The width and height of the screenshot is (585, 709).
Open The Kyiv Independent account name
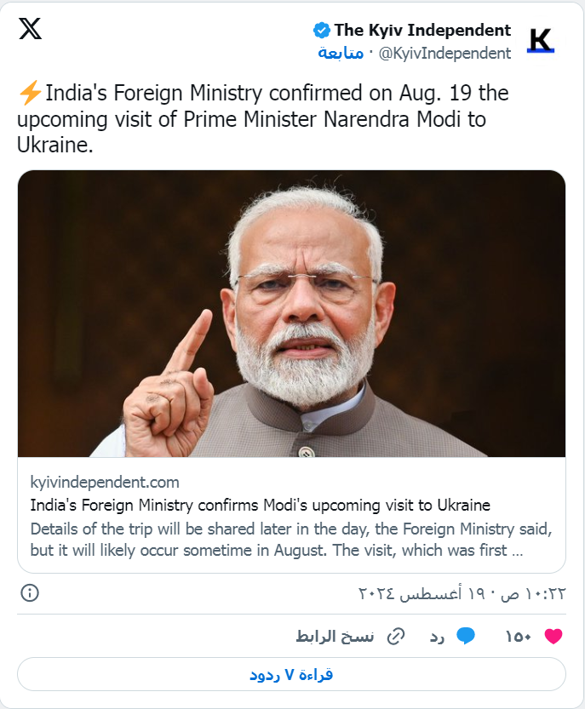tap(422, 31)
